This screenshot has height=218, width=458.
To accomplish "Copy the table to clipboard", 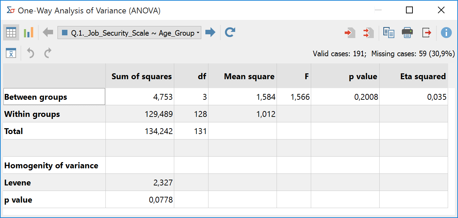I will (389, 33).
